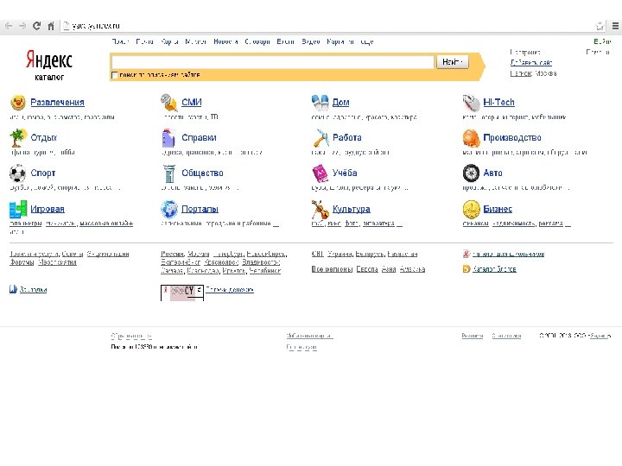Viewport: 622px width, 466px height.
Task: Click the Учёба pink textbook icon
Action: pyautogui.click(x=320, y=173)
